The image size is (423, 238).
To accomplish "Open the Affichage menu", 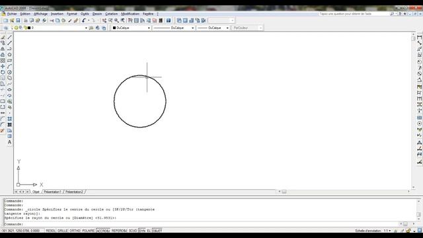I will (x=41, y=14).
